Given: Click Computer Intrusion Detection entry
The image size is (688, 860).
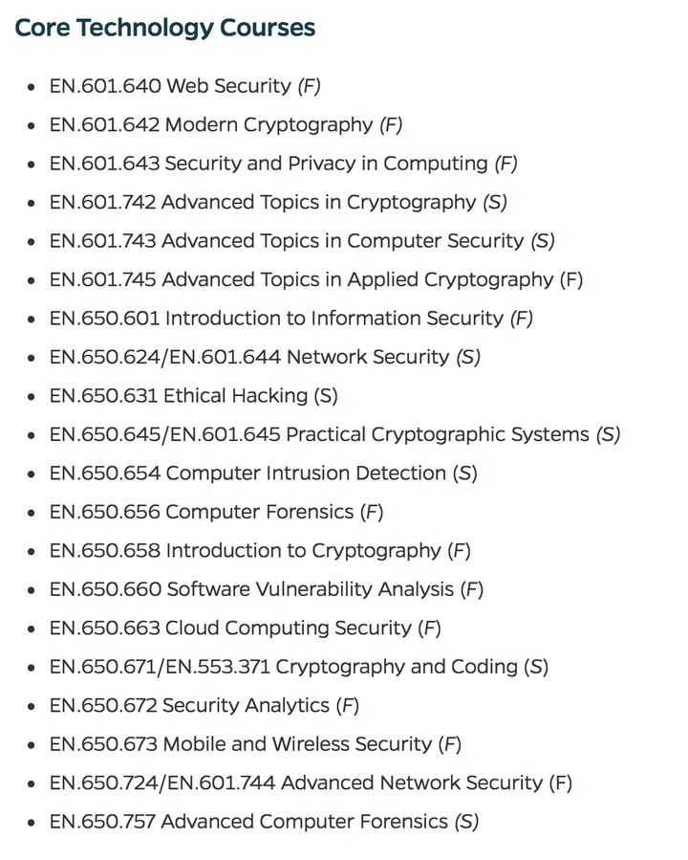Looking at the screenshot, I should (x=263, y=474).
